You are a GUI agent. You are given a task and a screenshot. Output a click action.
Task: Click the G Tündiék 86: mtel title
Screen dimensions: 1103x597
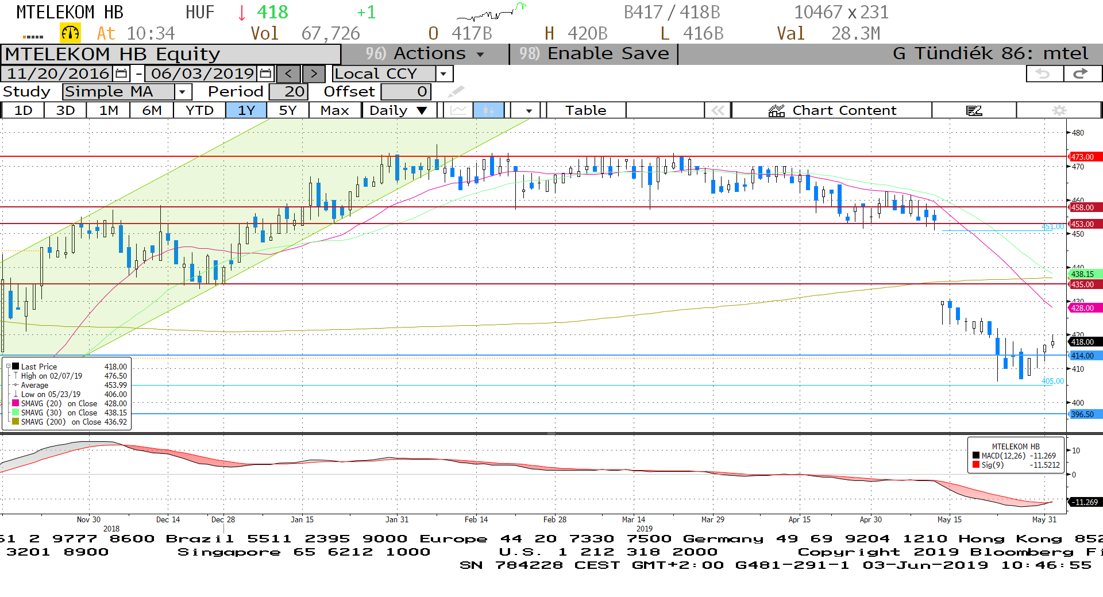pyautogui.click(x=990, y=53)
